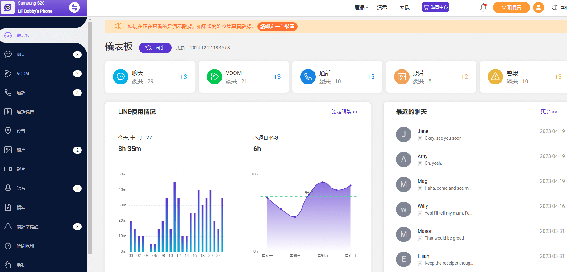
Task: Click the notification bell icon
Action: (483, 7)
